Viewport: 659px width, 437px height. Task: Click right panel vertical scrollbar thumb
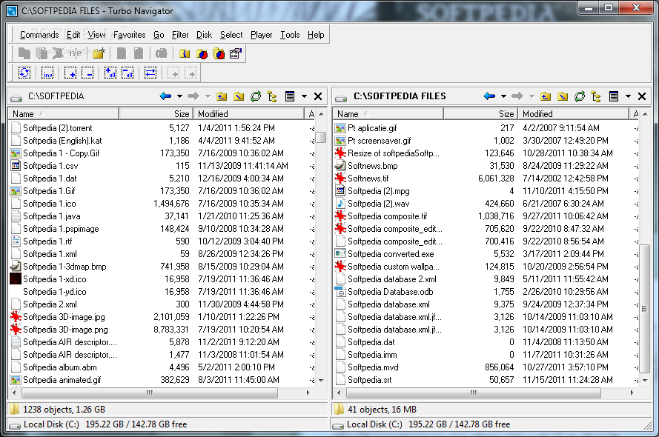tap(644, 309)
